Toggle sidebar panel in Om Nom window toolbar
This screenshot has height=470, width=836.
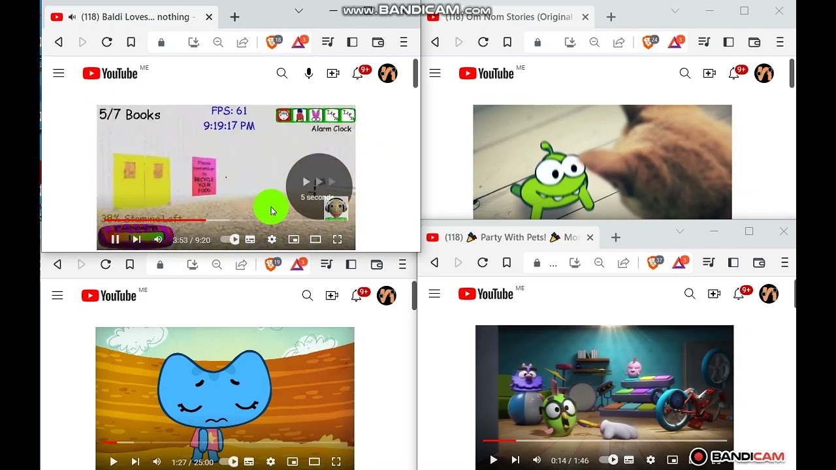(729, 42)
